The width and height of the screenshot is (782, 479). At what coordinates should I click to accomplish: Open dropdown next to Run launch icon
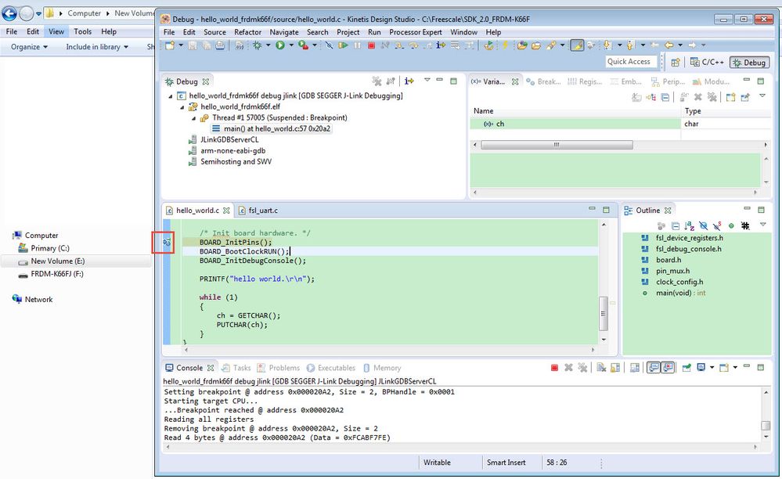click(x=291, y=45)
